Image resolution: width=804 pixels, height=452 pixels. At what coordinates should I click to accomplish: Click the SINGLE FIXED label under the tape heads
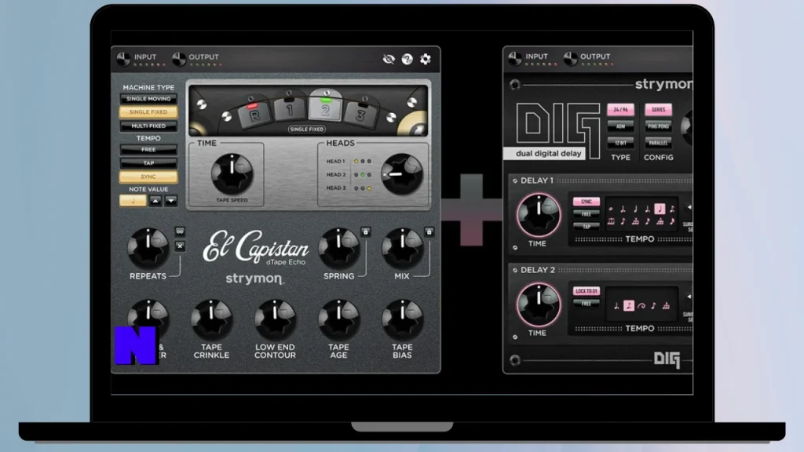click(307, 129)
